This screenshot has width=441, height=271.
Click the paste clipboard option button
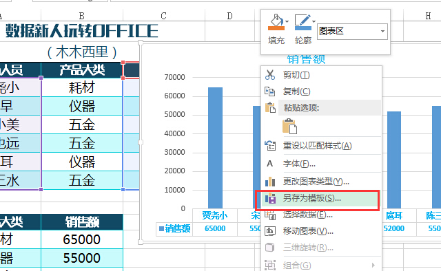point(289,126)
